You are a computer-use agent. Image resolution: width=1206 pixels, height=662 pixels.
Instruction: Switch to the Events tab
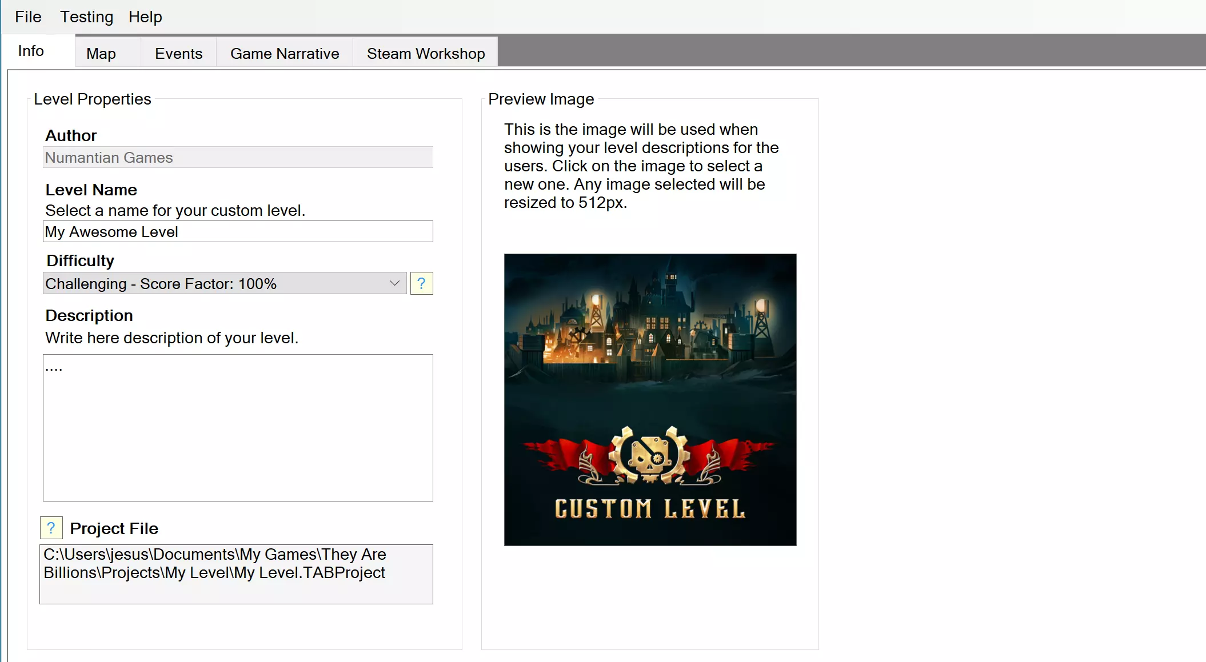click(x=178, y=53)
